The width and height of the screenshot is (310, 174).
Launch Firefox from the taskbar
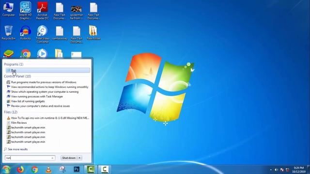pos(20,170)
